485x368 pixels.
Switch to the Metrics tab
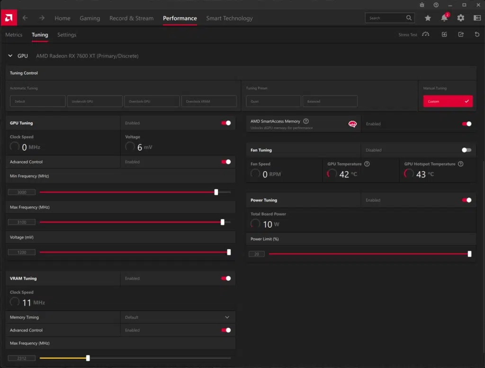[14, 35]
